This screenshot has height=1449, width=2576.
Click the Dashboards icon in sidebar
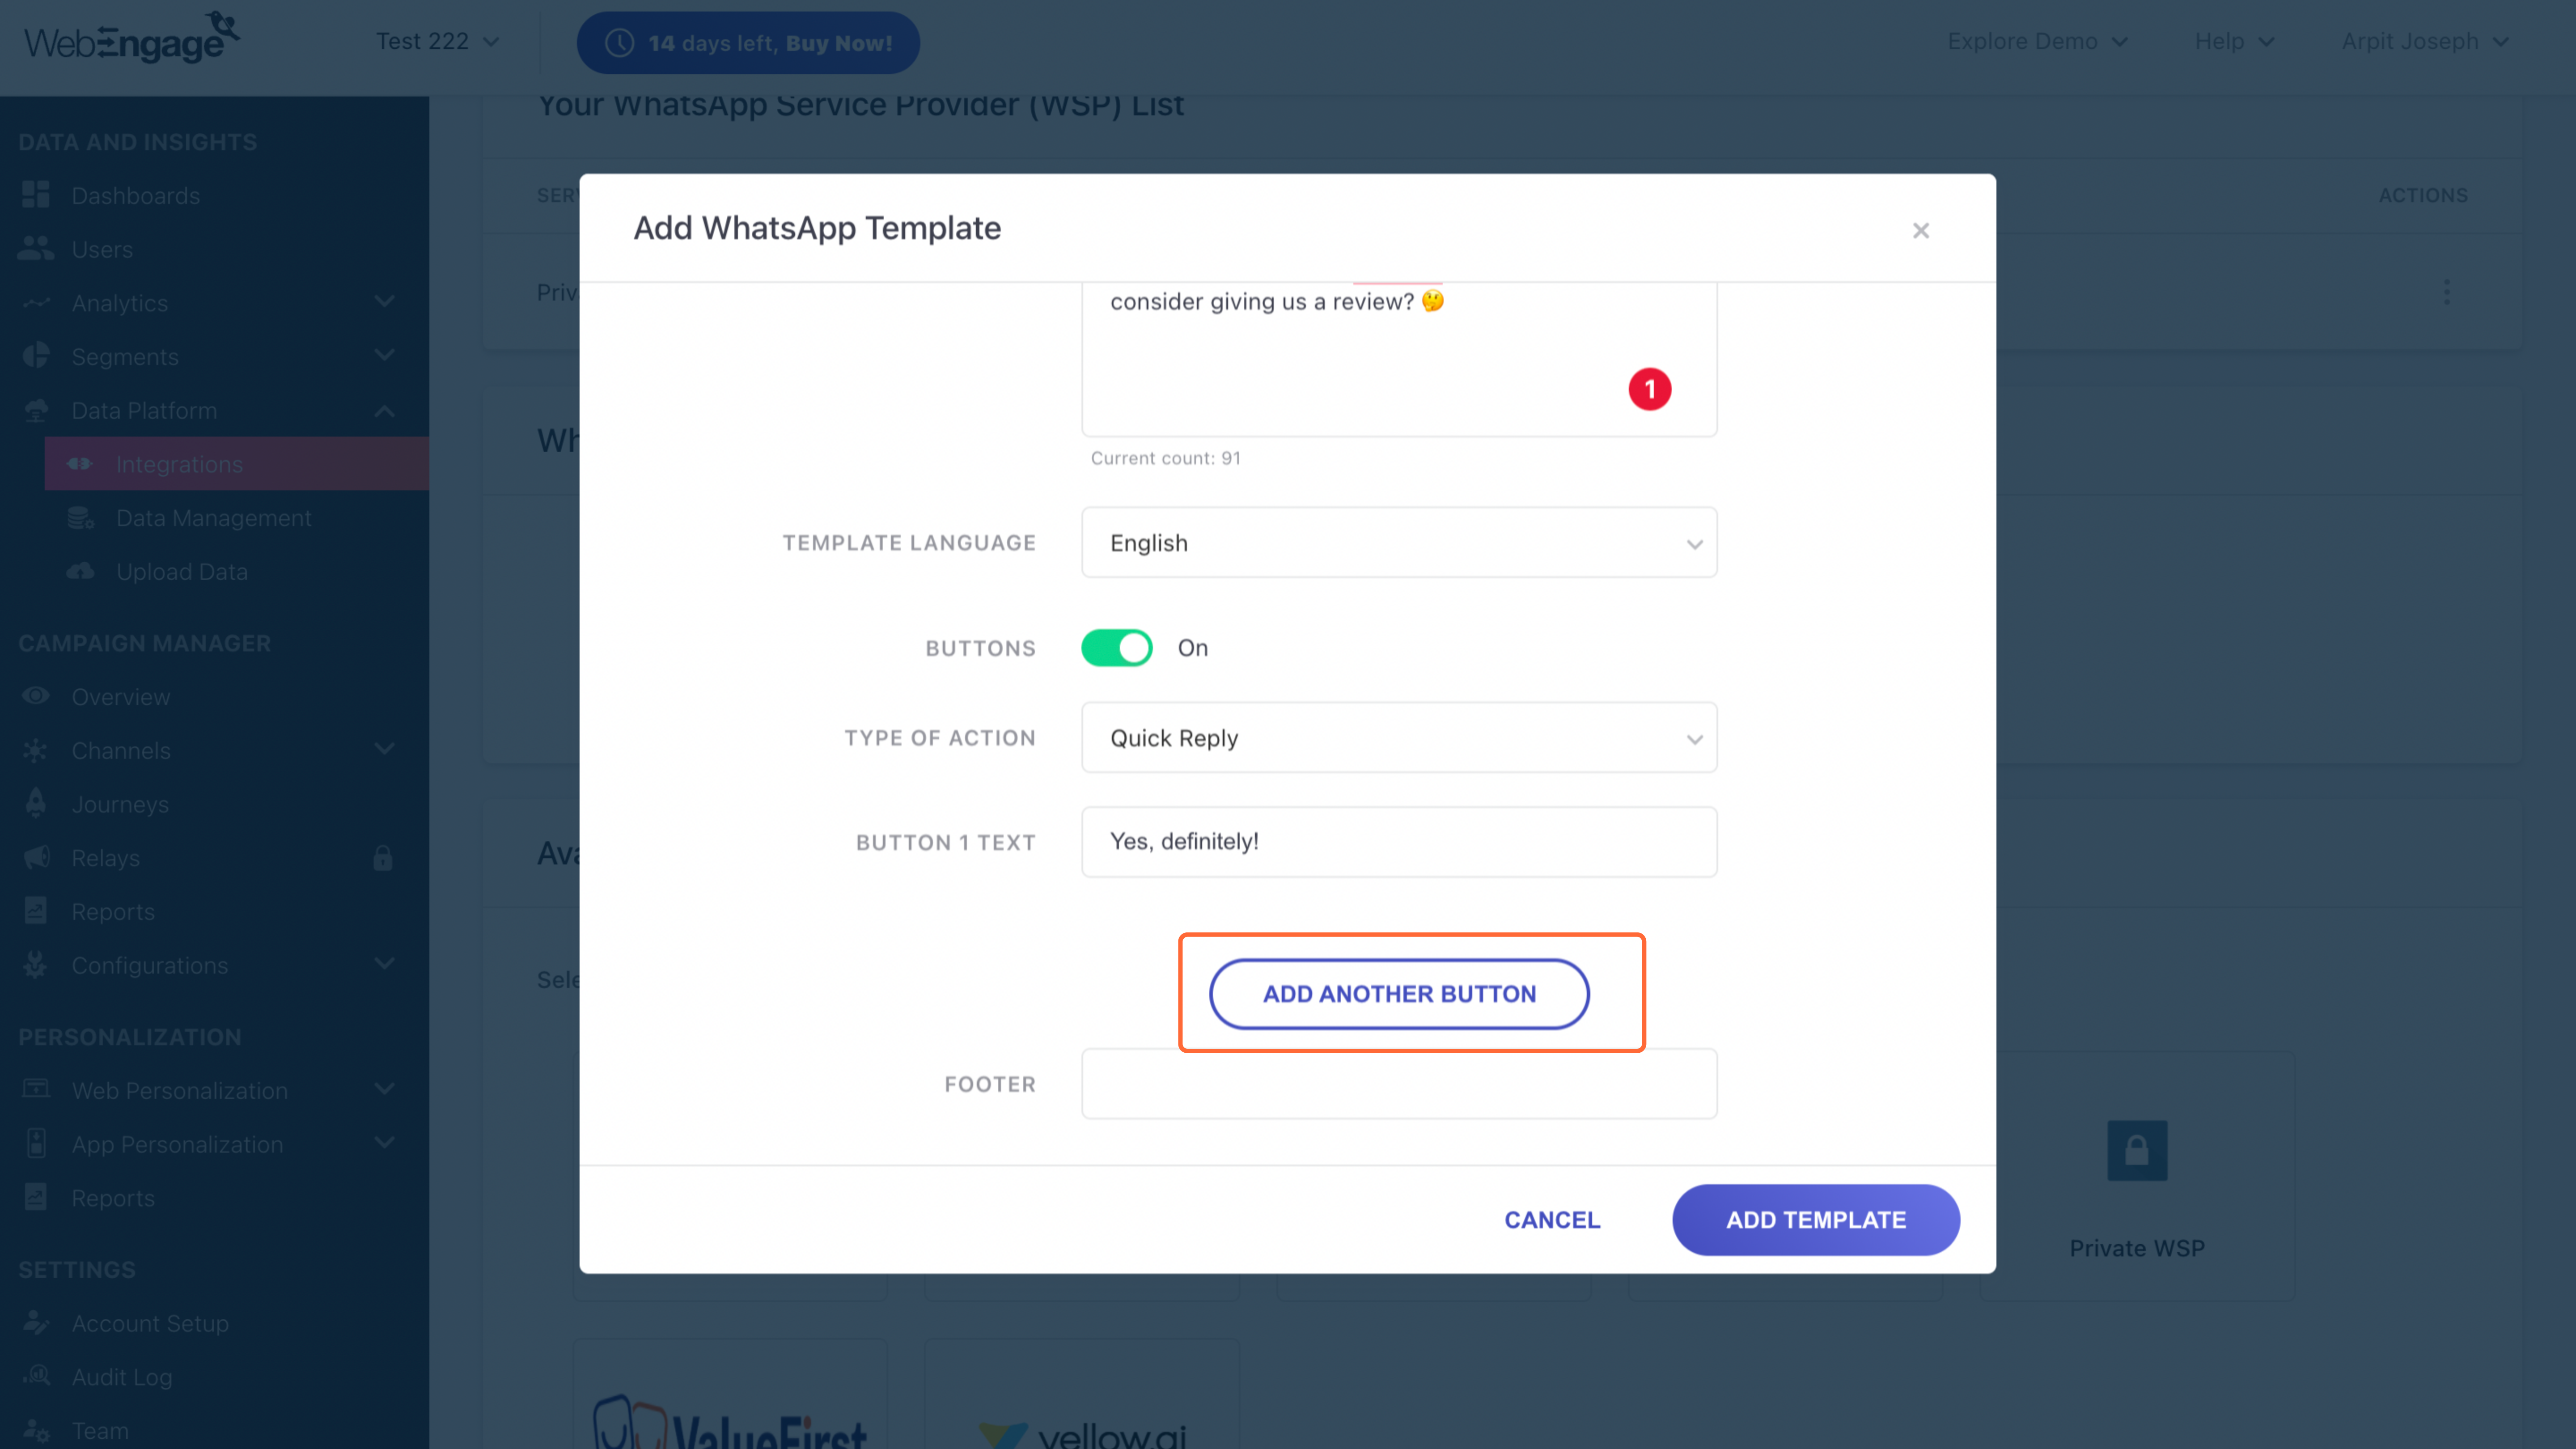36,195
